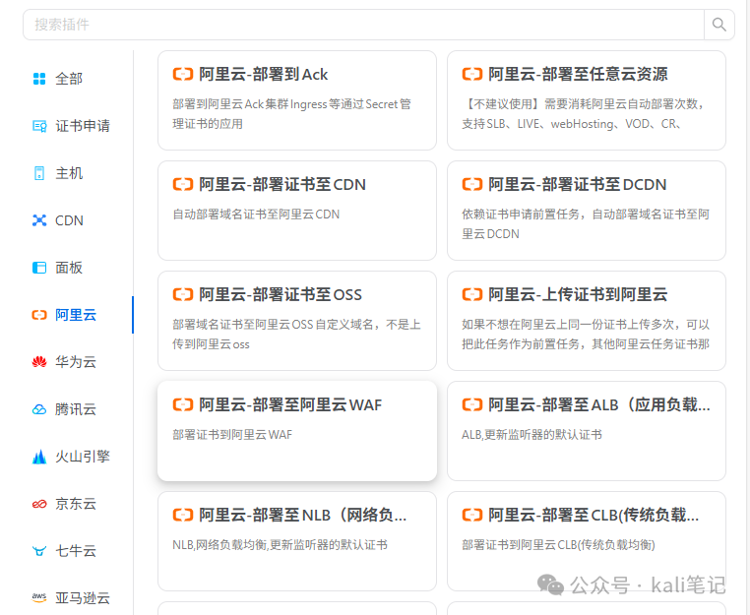Click the 亚马逊云 aws icon
Image resolution: width=750 pixels, height=615 pixels.
(39, 598)
